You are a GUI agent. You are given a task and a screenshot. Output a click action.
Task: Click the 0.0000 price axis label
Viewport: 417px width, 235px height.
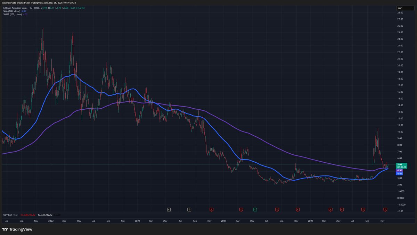click(401, 198)
